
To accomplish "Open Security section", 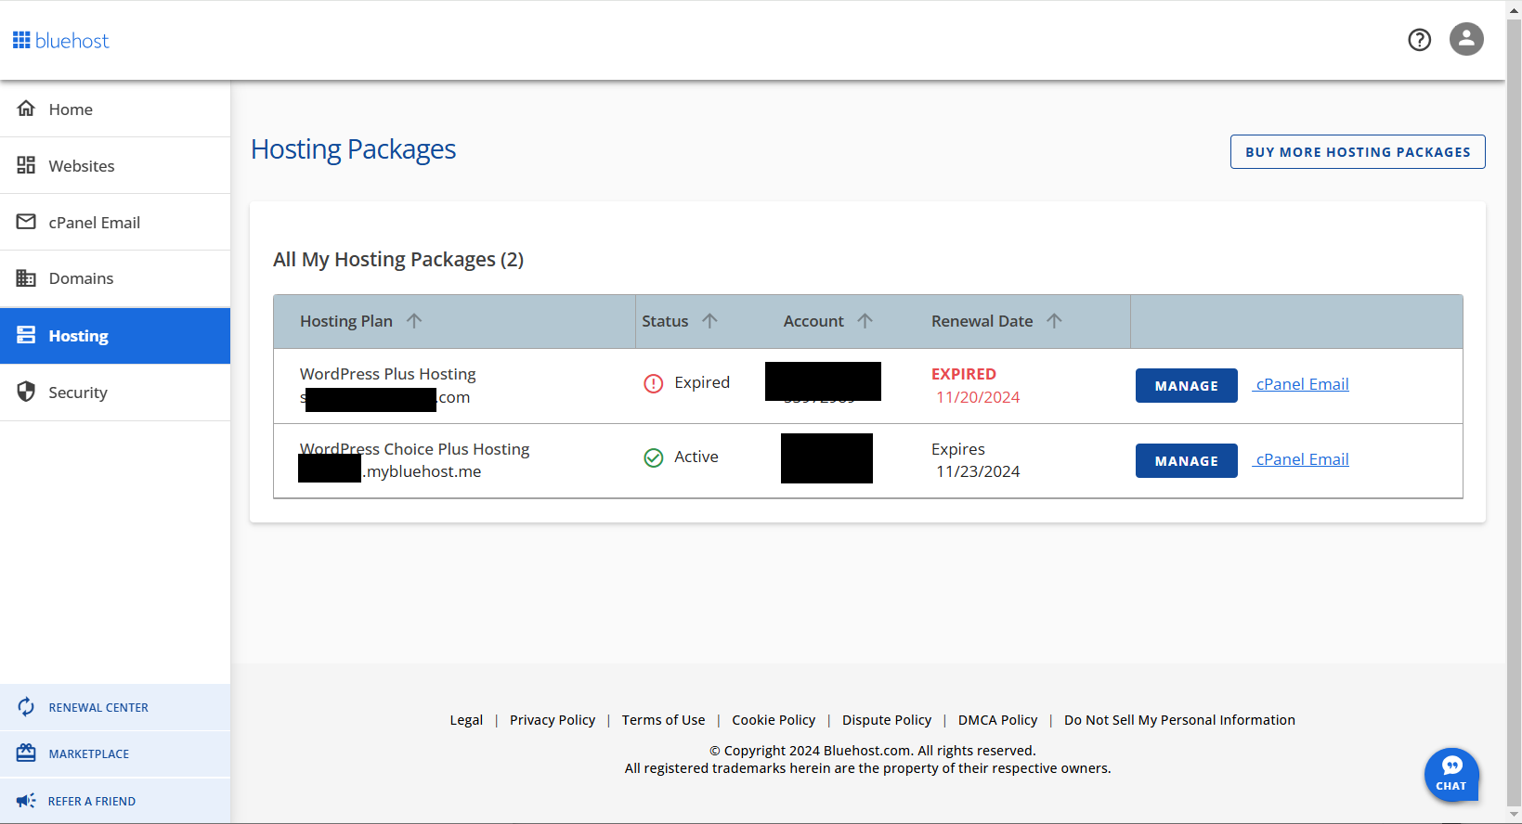I will click(x=115, y=393).
